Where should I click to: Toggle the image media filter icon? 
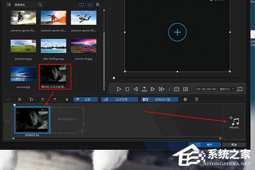pos(90,5)
